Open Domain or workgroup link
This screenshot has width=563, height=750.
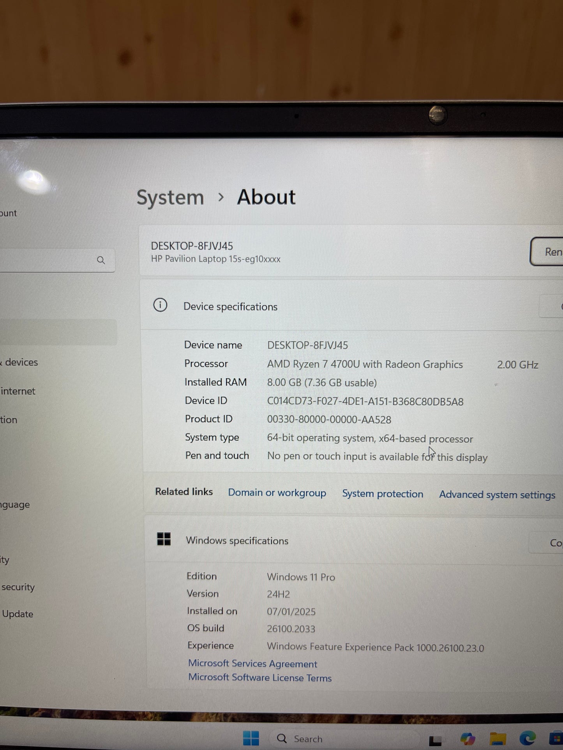[x=277, y=493]
